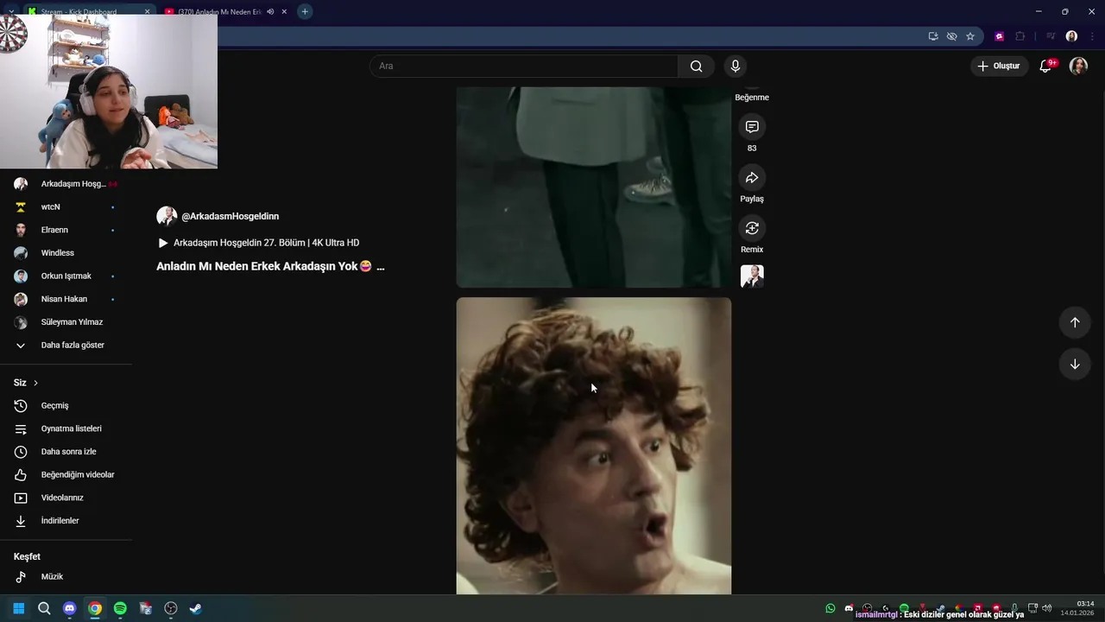Switch to the YouTube Anladın Mı Neden tab
Image resolution: width=1105 pixels, height=622 pixels.
click(219, 12)
